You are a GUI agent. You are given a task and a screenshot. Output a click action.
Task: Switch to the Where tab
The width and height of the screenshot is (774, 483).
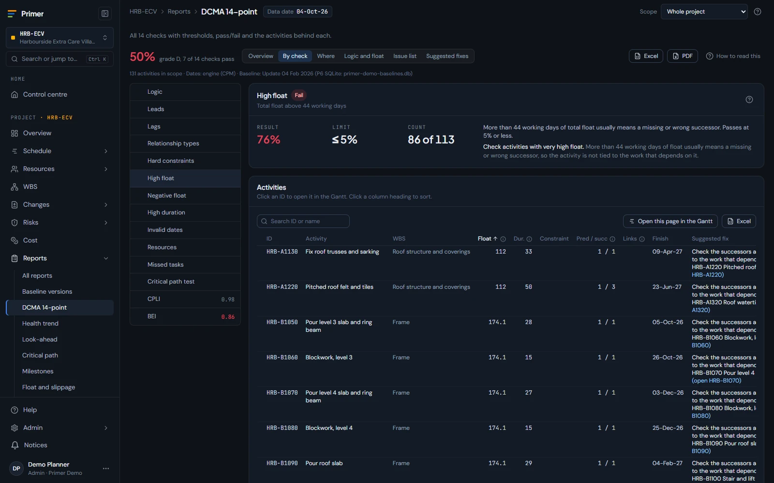(x=326, y=56)
